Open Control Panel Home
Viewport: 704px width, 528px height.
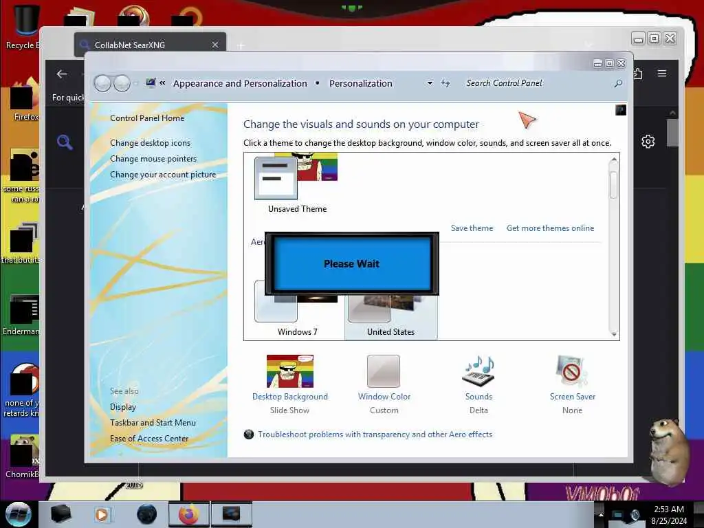pyautogui.click(x=147, y=118)
